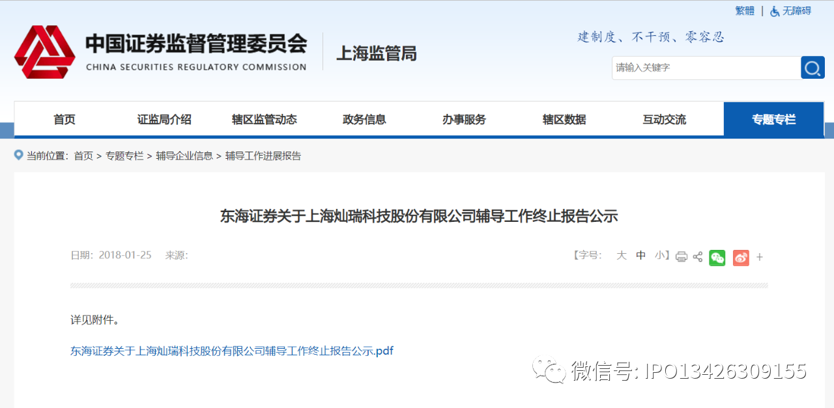Viewport: 834px width, 408px height.
Task: Click the 来源: label
Action: (x=177, y=255)
